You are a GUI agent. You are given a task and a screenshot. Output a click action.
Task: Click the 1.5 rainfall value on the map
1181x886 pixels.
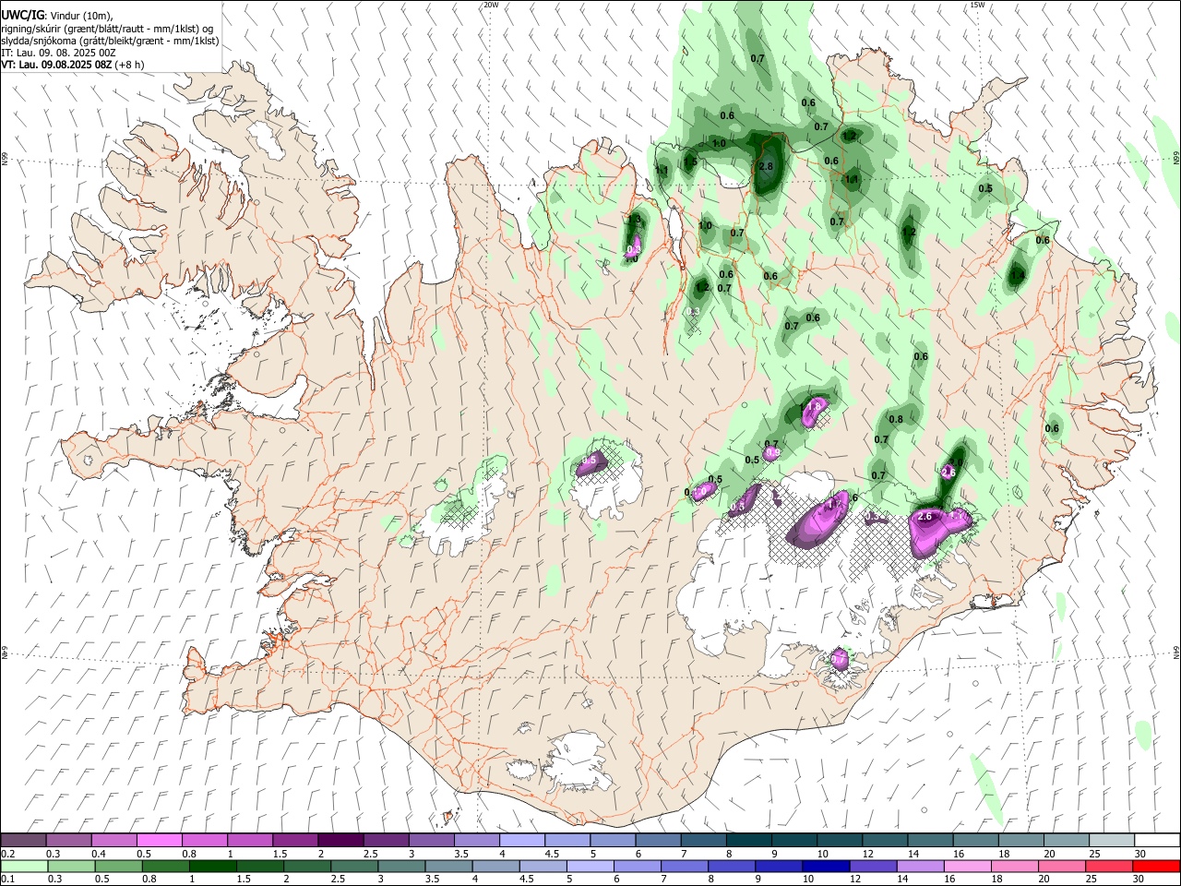coord(689,162)
